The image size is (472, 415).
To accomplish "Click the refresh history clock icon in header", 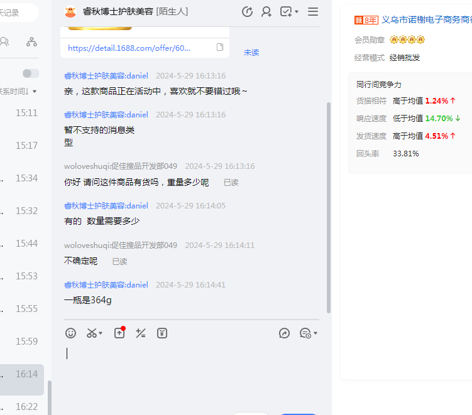I will 247,12.
